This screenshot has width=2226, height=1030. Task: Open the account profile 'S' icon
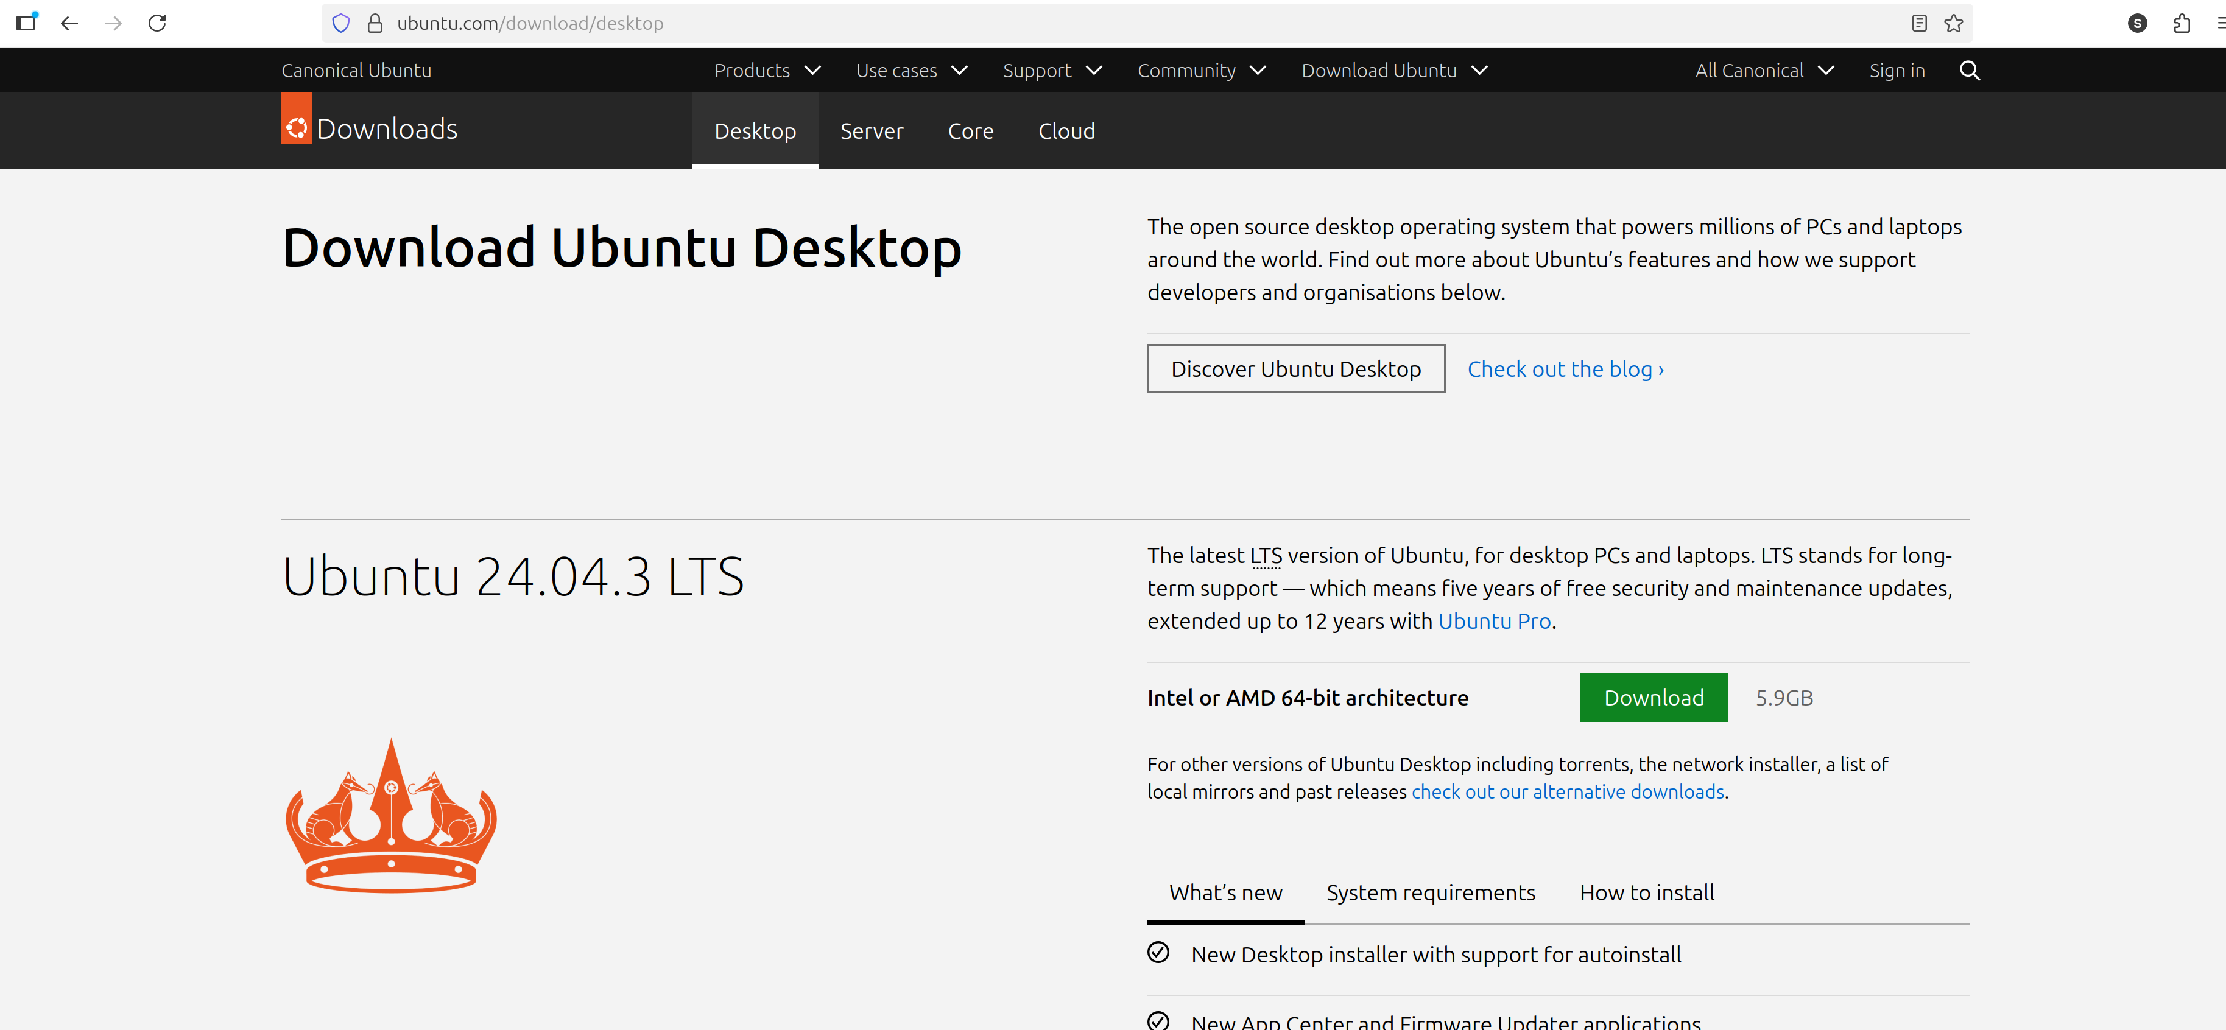[2137, 23]
